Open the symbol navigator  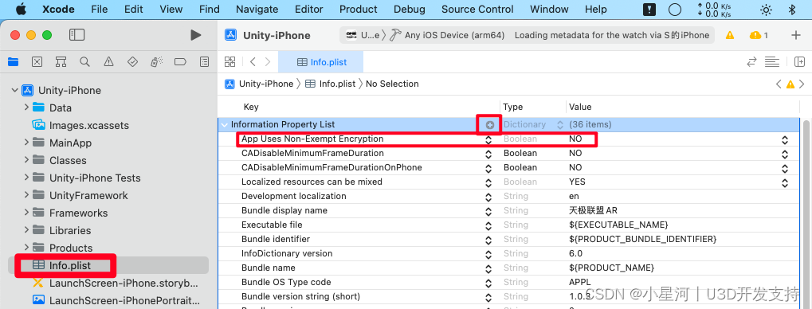pyautogui.click(x=61, y=62)
